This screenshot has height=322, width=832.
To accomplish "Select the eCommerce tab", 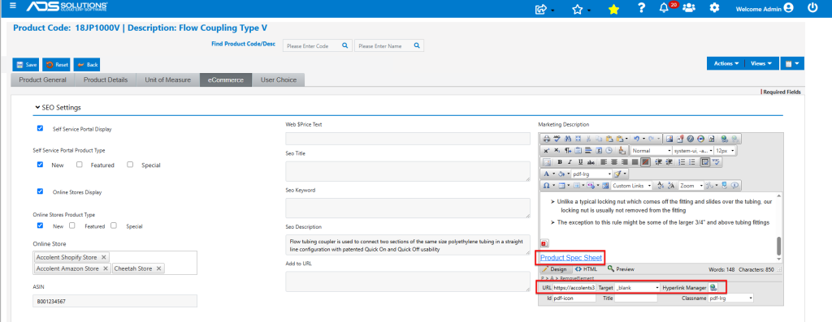I will pyautogui.click(x=226, y=80).
